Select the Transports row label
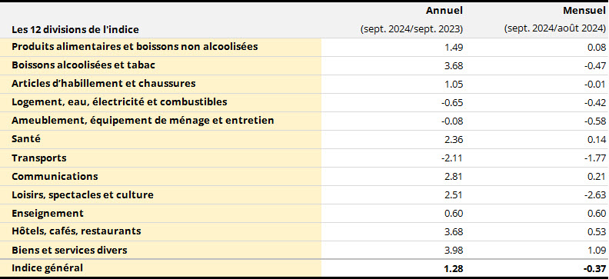The height and width of the screenshot is (279, 609). (x=39, y=158)
